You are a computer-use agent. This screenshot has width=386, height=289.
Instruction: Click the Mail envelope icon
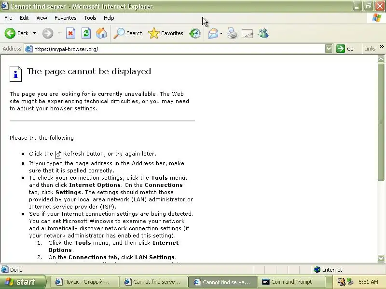point(213,33)
